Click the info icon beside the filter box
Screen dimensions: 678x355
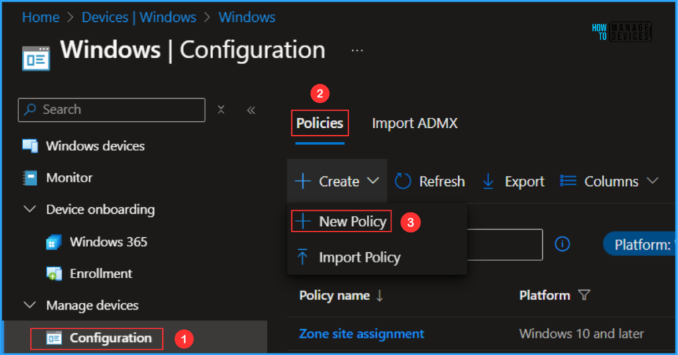[562, 244]
